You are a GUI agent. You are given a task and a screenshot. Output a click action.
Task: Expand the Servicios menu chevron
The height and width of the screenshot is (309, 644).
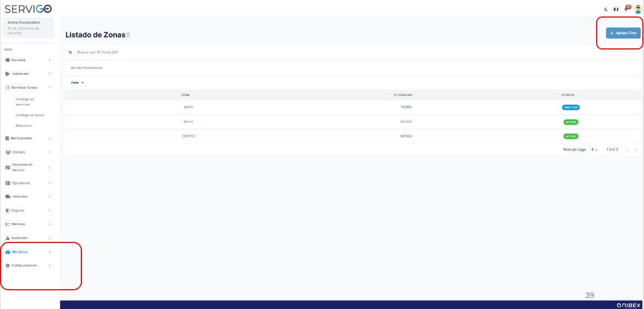[x=49, y=60]
